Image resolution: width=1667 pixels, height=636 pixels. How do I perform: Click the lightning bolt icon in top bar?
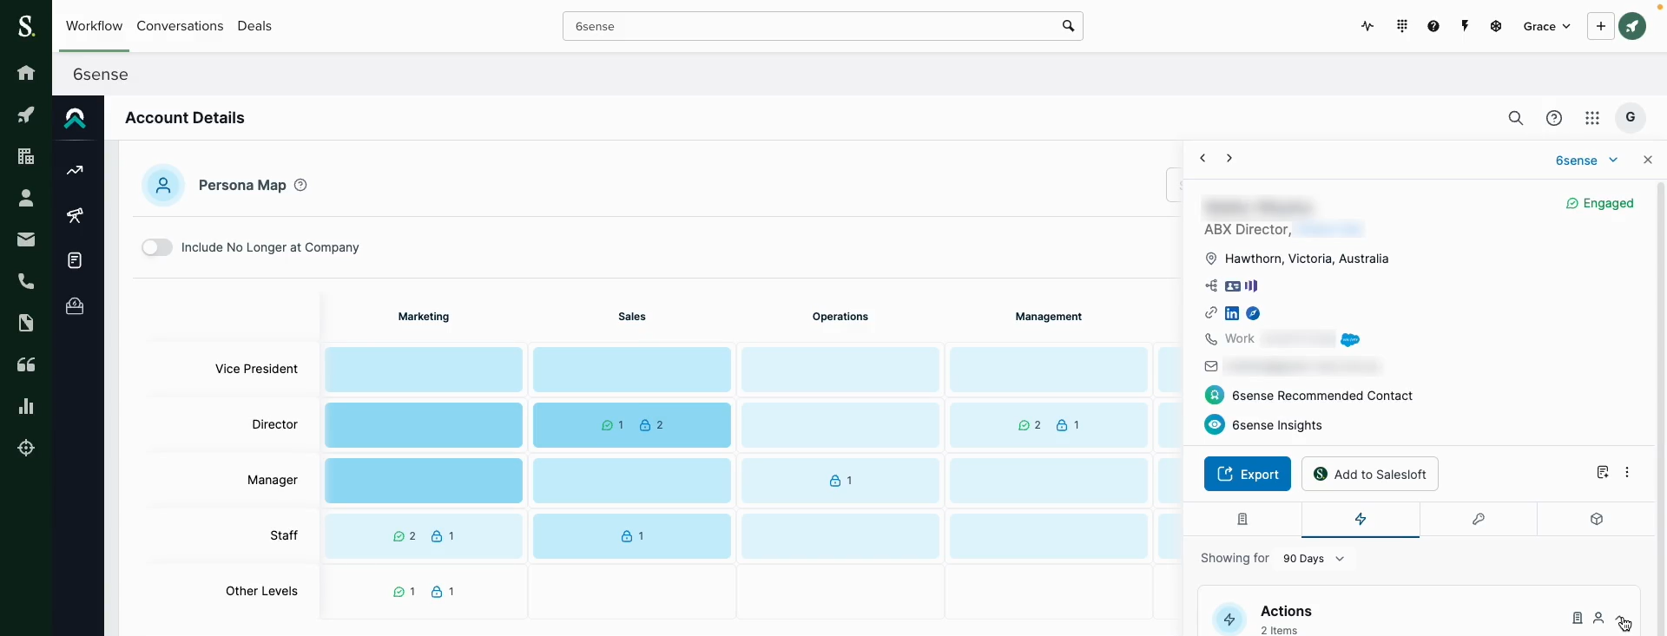point(1465,26)
